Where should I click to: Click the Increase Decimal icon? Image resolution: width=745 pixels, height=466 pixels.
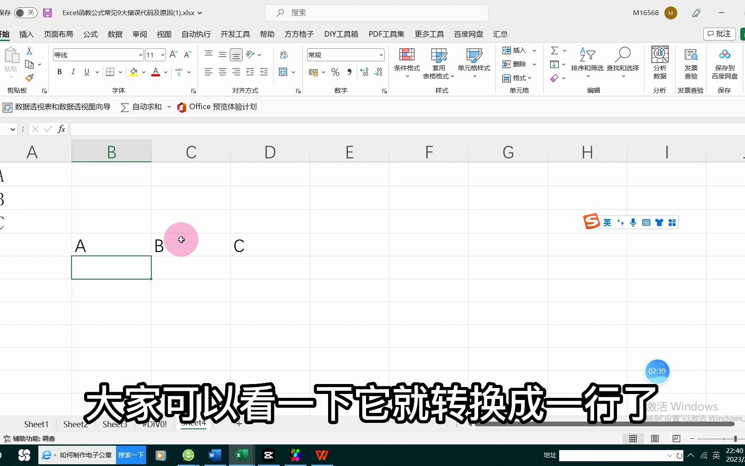364,72
